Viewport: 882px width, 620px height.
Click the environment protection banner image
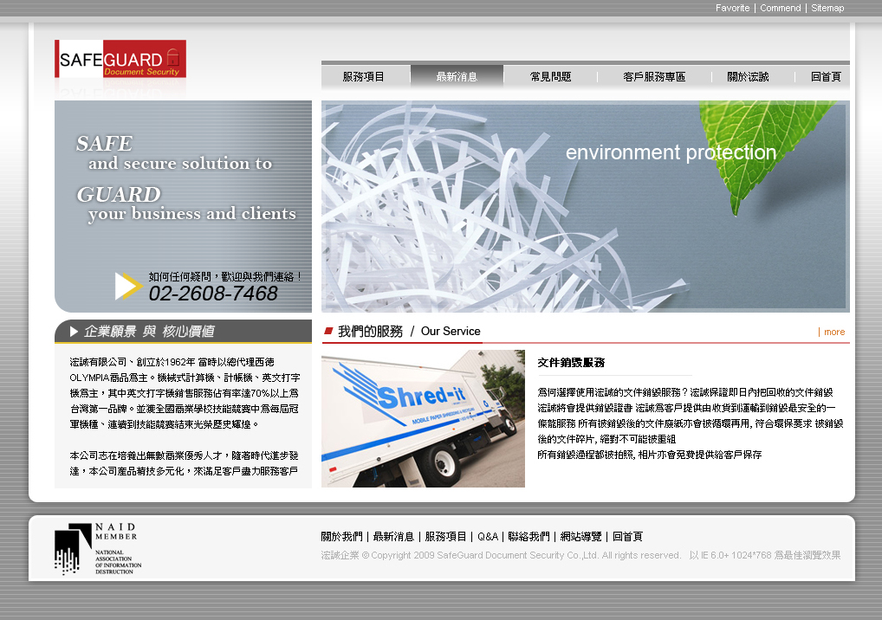click(585, 206)
